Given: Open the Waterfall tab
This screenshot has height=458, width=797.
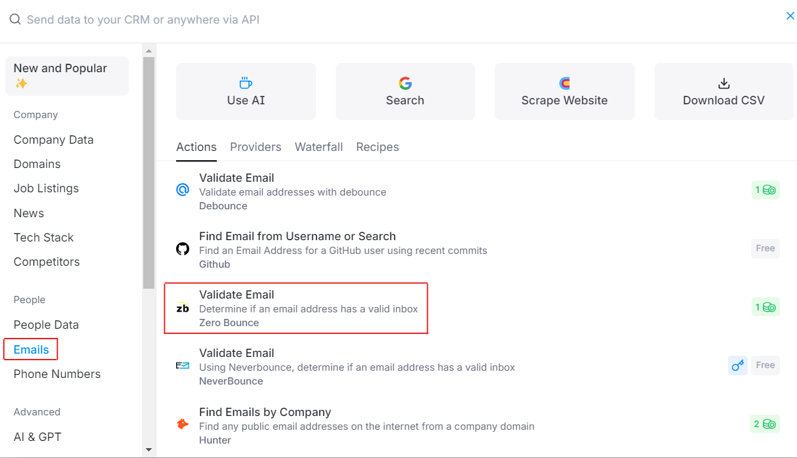Looking at the screenshot, I should 319,147.
